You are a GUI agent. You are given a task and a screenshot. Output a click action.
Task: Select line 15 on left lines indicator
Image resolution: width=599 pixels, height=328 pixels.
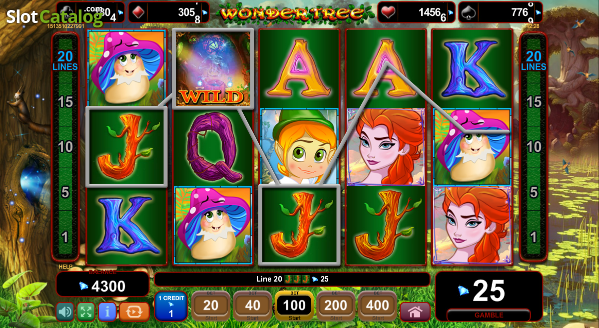pyautogui.click(x=65, y=102)
